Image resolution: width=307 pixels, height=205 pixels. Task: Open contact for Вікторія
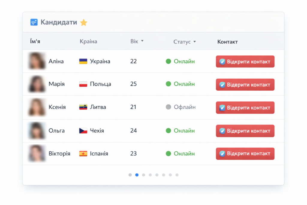pos(245,153)
